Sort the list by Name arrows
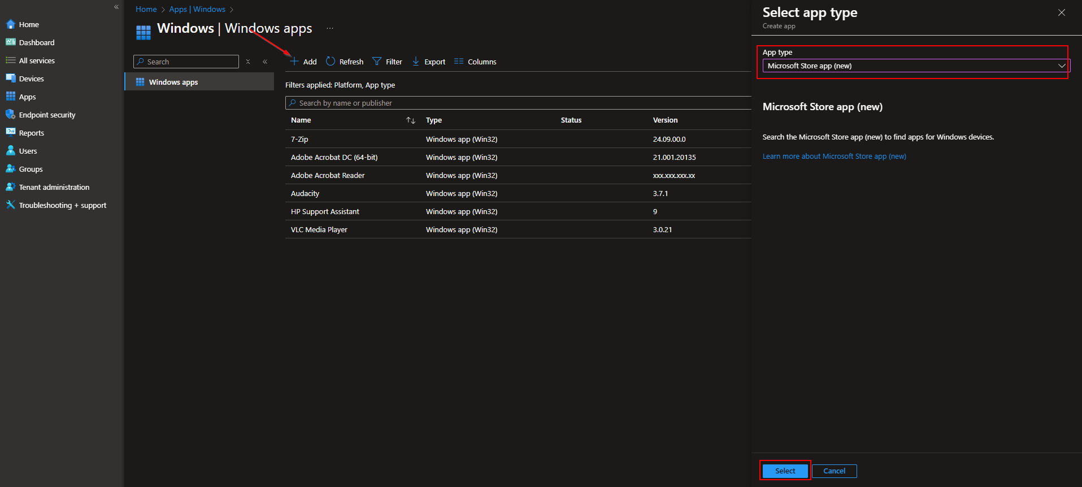Screen dimensions: 1082x487 click(x=411, y=120)
